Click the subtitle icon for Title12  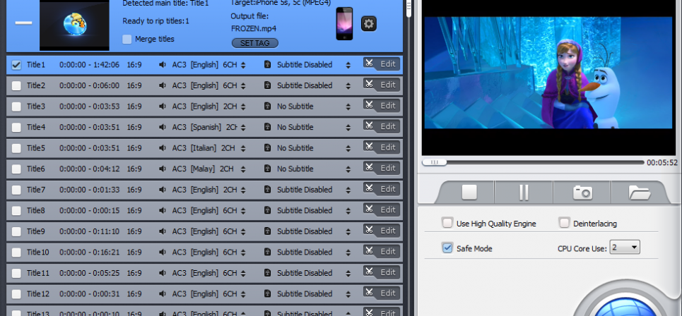(x=267, y=294)
